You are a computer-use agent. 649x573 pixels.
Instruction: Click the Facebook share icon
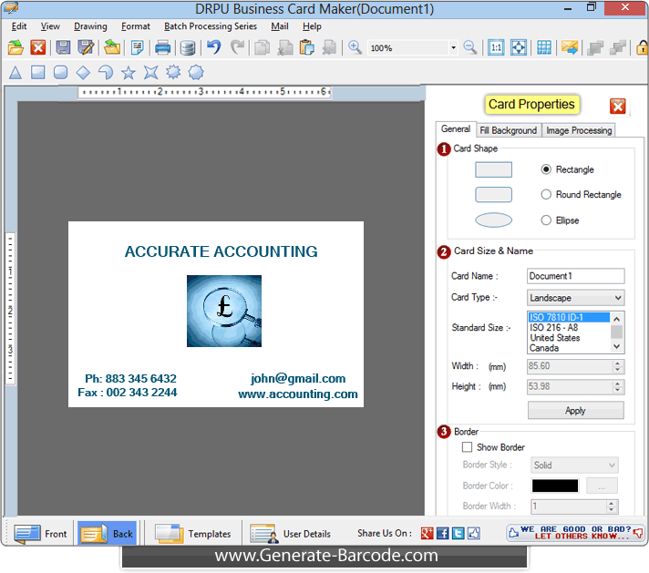(442, 533)
